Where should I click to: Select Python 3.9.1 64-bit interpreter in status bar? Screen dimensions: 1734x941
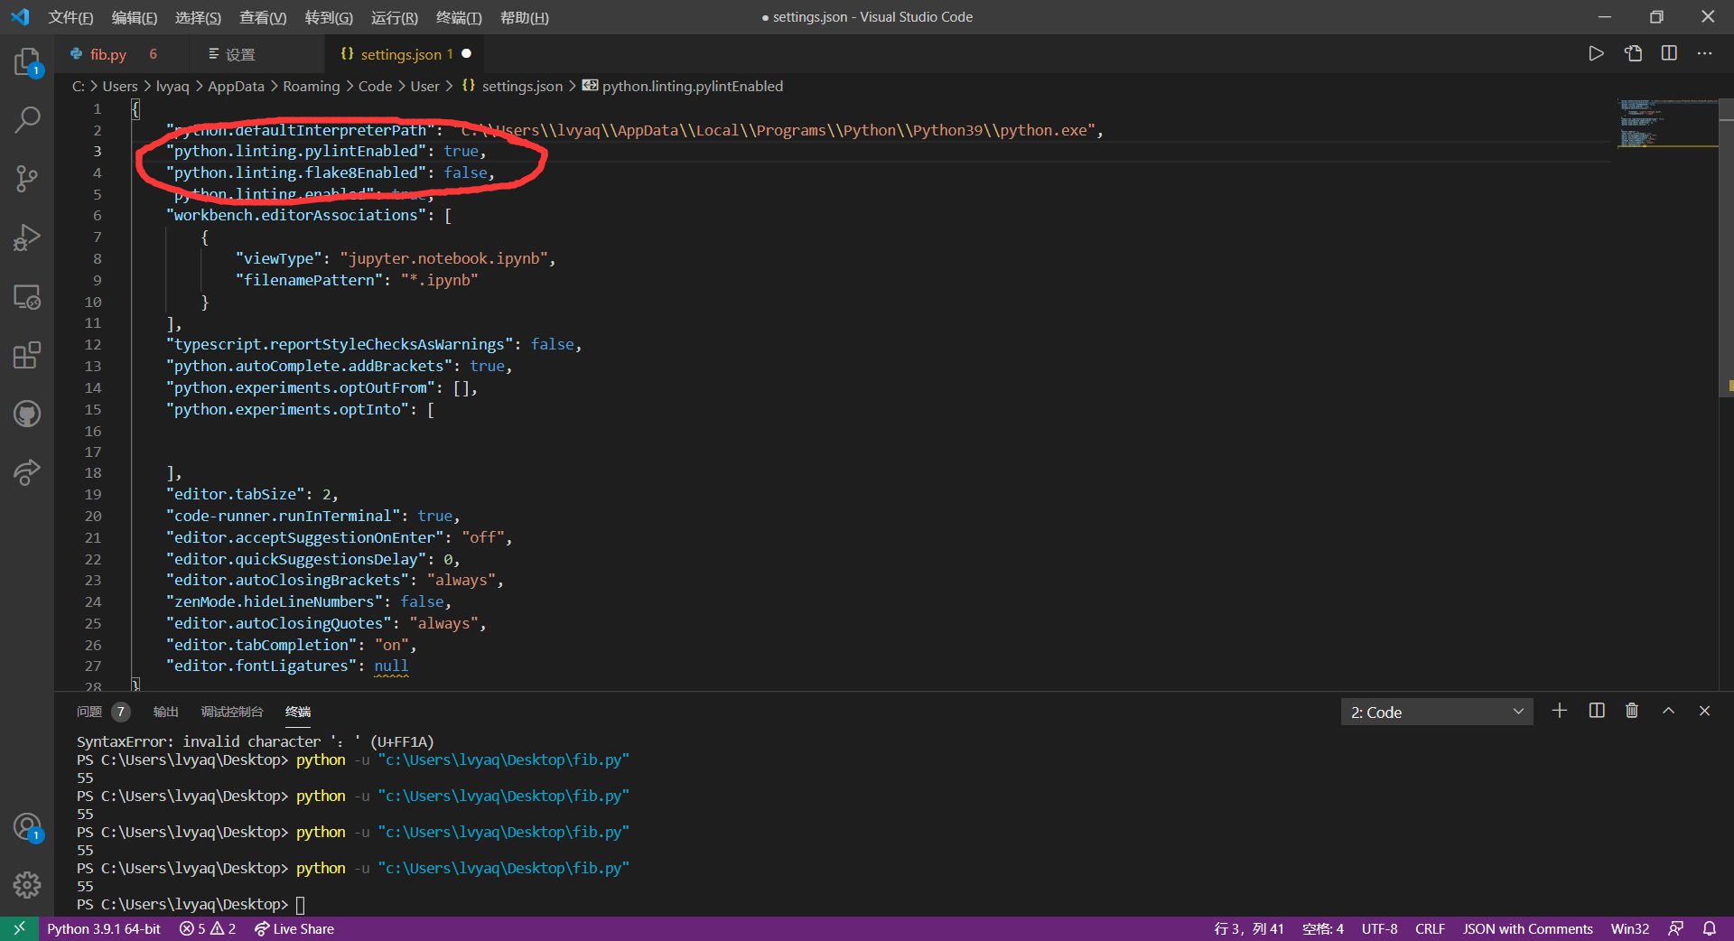click(x=104, y=928)
